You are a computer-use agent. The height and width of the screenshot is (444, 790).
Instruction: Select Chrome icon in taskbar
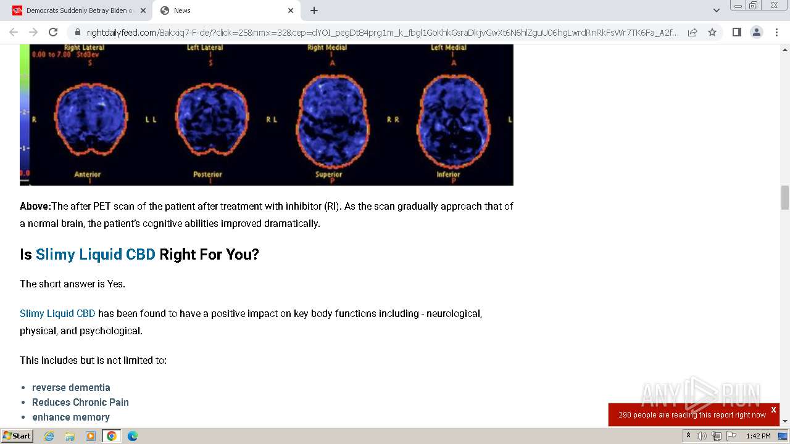(x=112, y=436)
